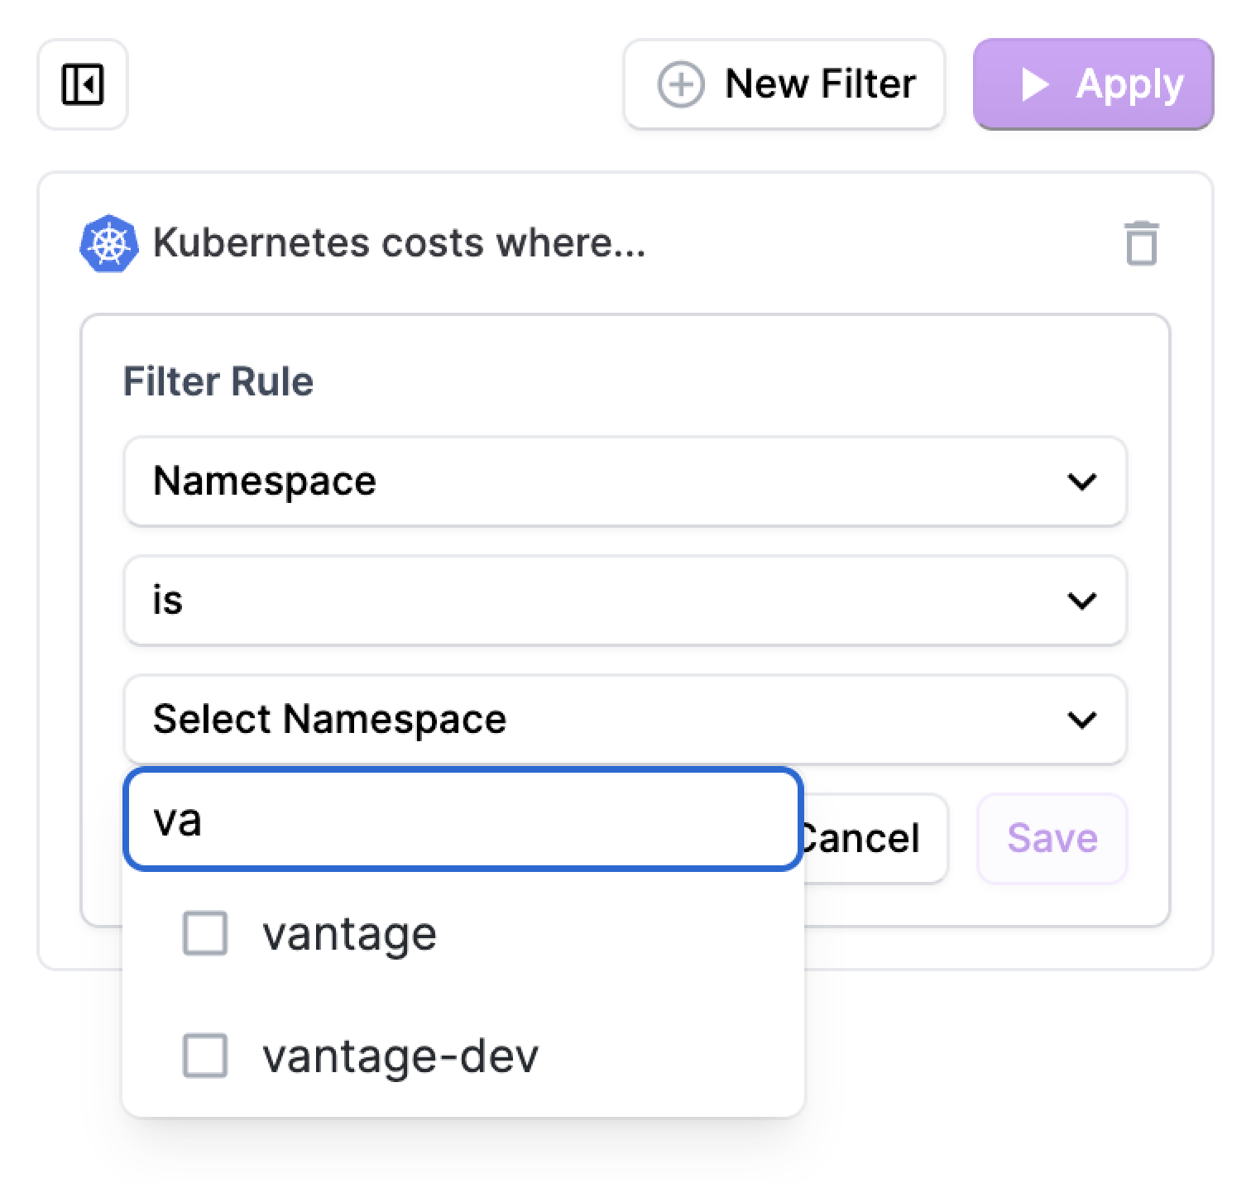The width and height of the screenshot is (1251, 1183).
Task: Click the chevron arrow beside Select Namespace
Action: 1081,720
